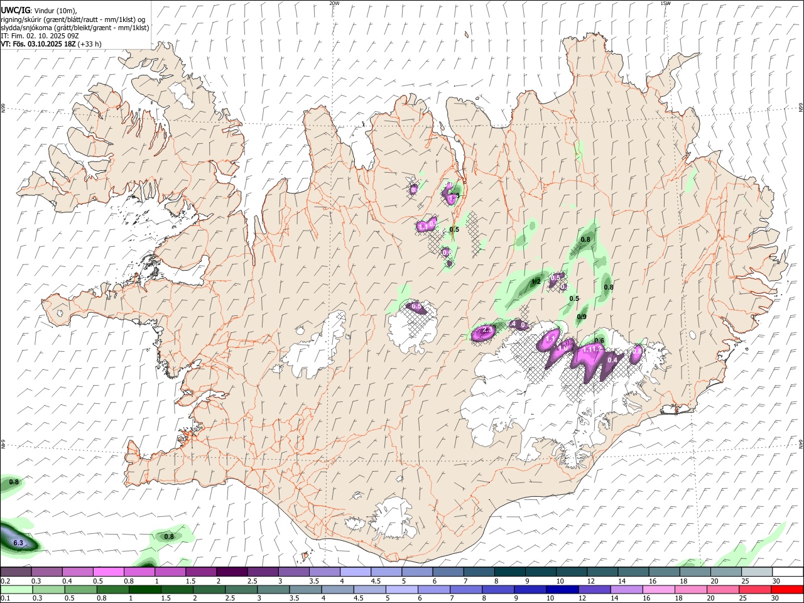Select the bright red 30 swatch in lower scale
This screenshot has height=603, width=804.
787,590
